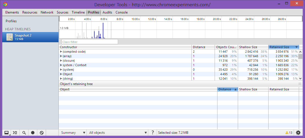305x138 pixels.
Task: Expand the (compiled code) row
Action: click(x=61, y=52)
